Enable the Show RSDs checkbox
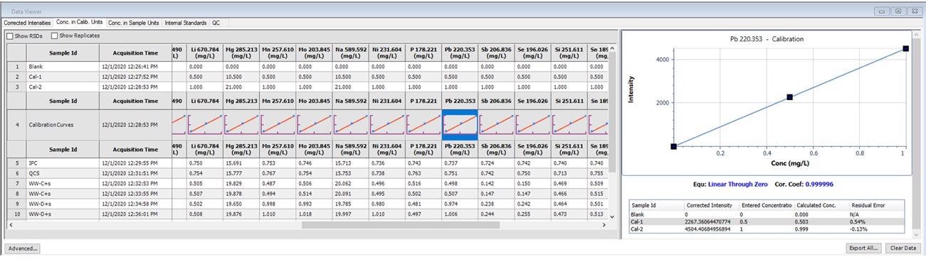The image size is (926, 259). 10,36
